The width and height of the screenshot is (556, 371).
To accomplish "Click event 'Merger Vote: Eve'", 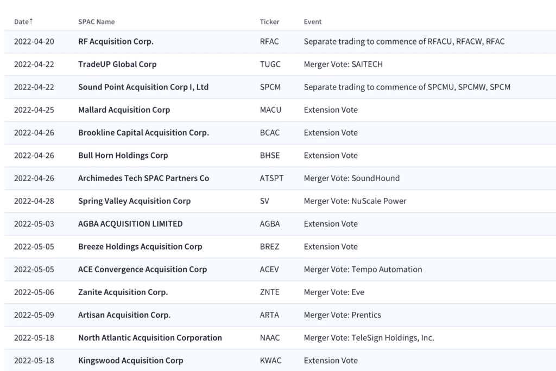I will click(334, 292).
